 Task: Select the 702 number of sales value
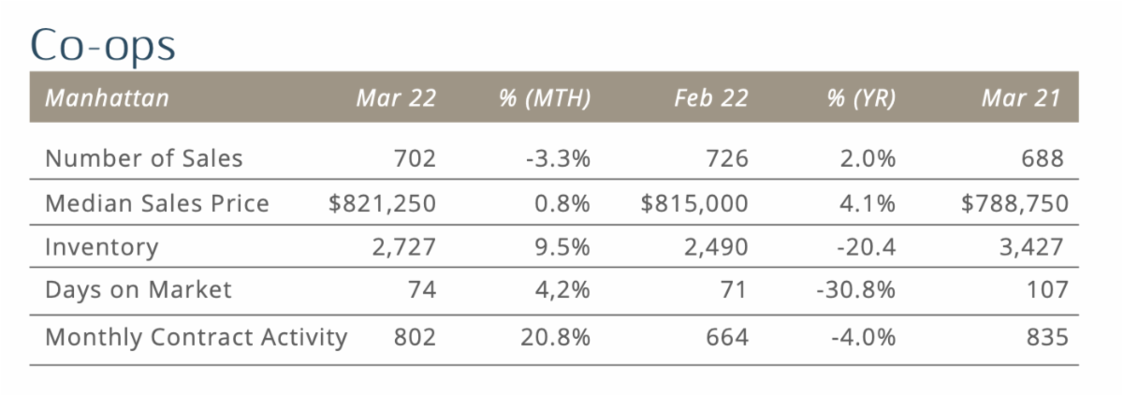[x=416, y=158]
